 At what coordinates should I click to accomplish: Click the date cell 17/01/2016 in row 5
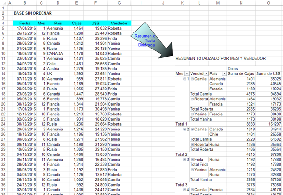[x=25, y=28]
